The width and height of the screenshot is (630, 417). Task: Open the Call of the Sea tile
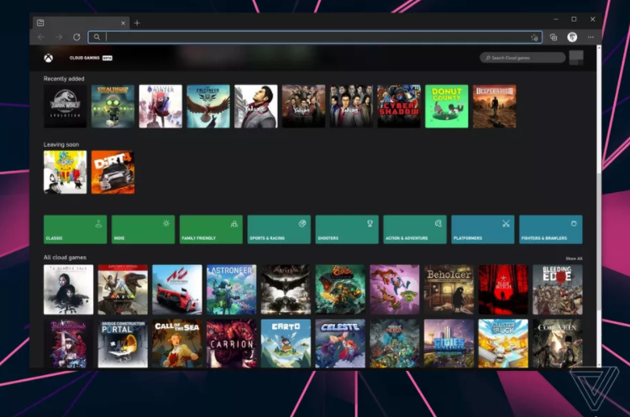pyautogui.click(x=177, y=343)
